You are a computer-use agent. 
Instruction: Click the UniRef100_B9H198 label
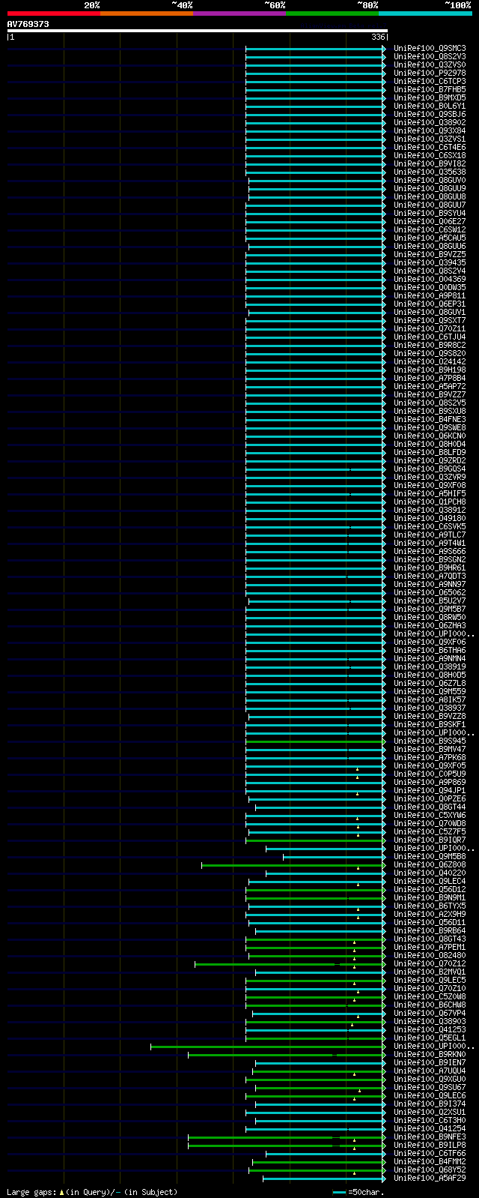click(x=430, y=370)
